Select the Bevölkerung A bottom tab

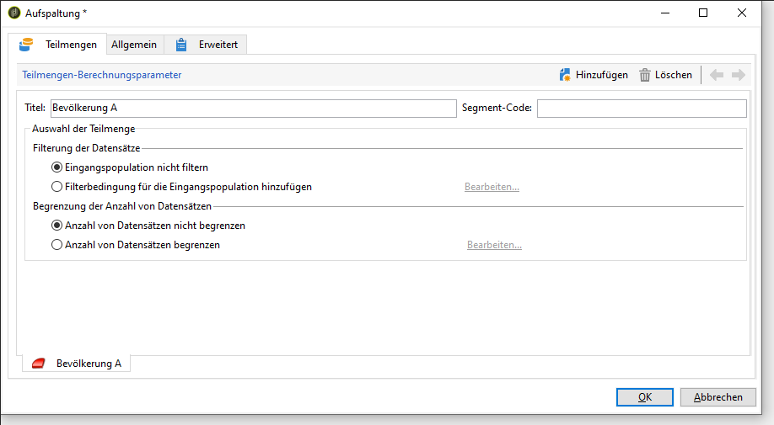(x=88, y=364)
